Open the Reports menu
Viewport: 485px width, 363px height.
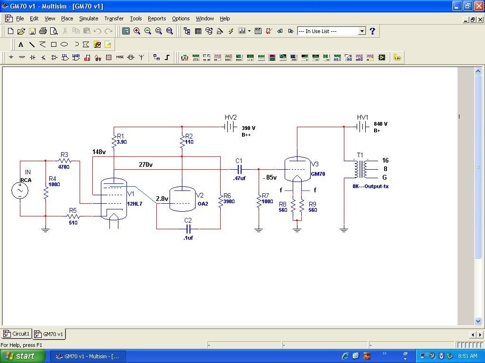pos(157,18)
